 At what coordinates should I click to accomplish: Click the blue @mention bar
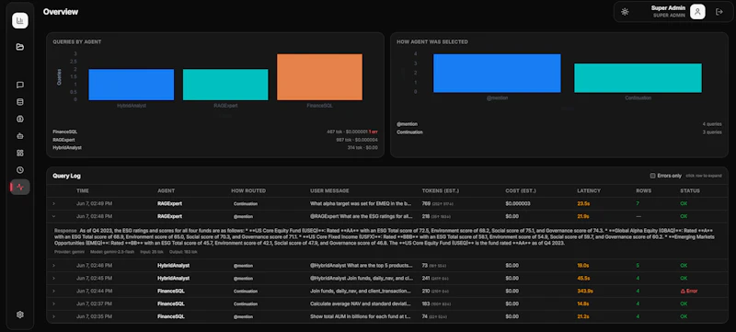click(x=497, y=74)
